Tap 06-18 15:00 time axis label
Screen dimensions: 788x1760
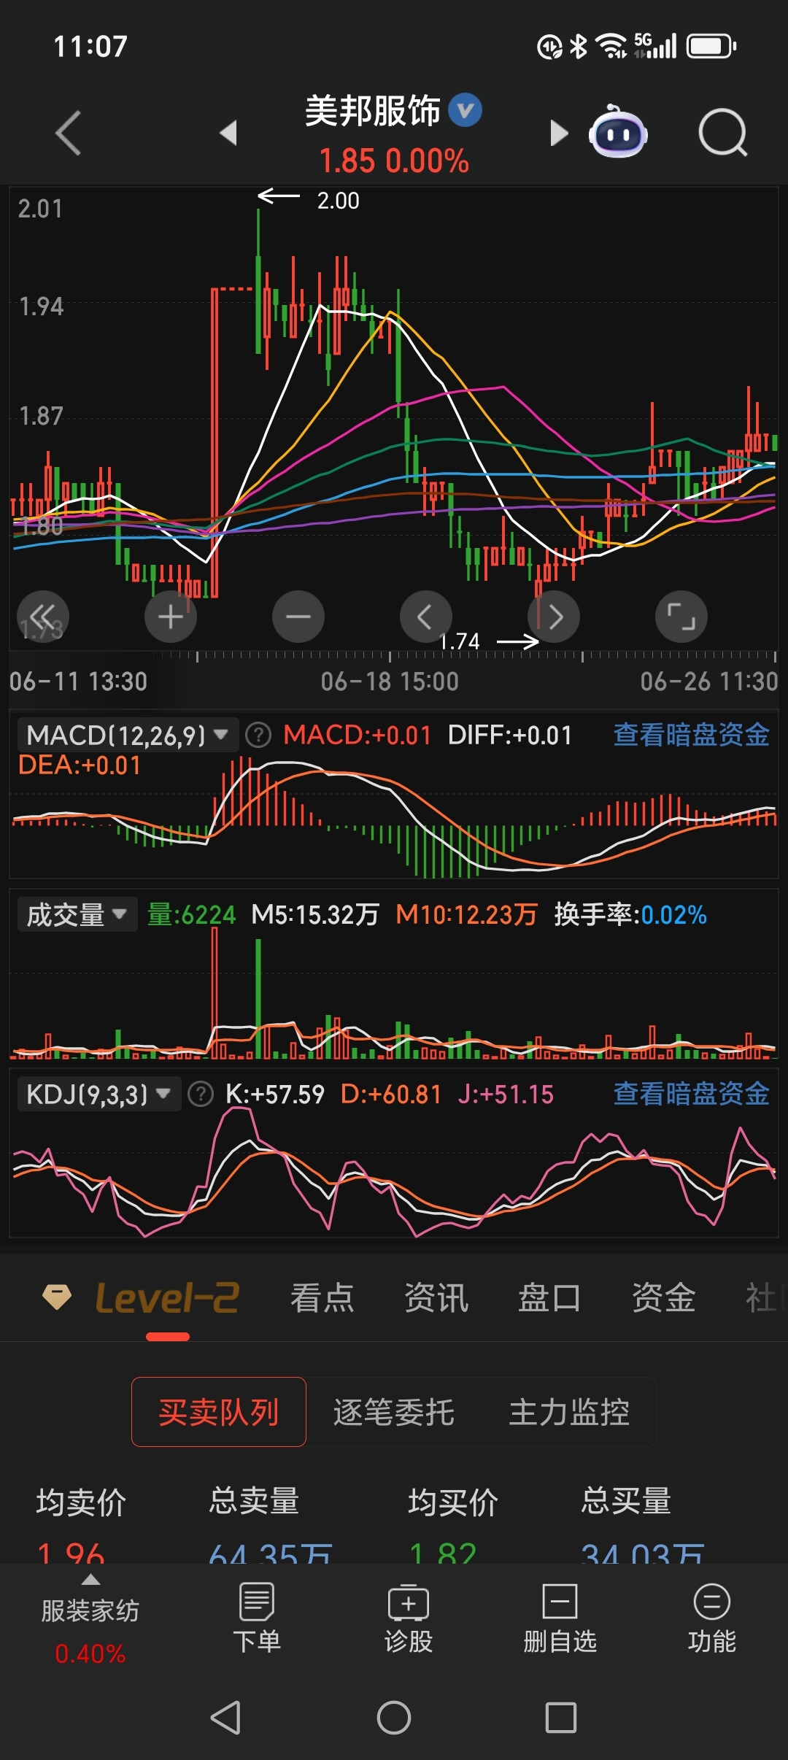tap(390, 682)
